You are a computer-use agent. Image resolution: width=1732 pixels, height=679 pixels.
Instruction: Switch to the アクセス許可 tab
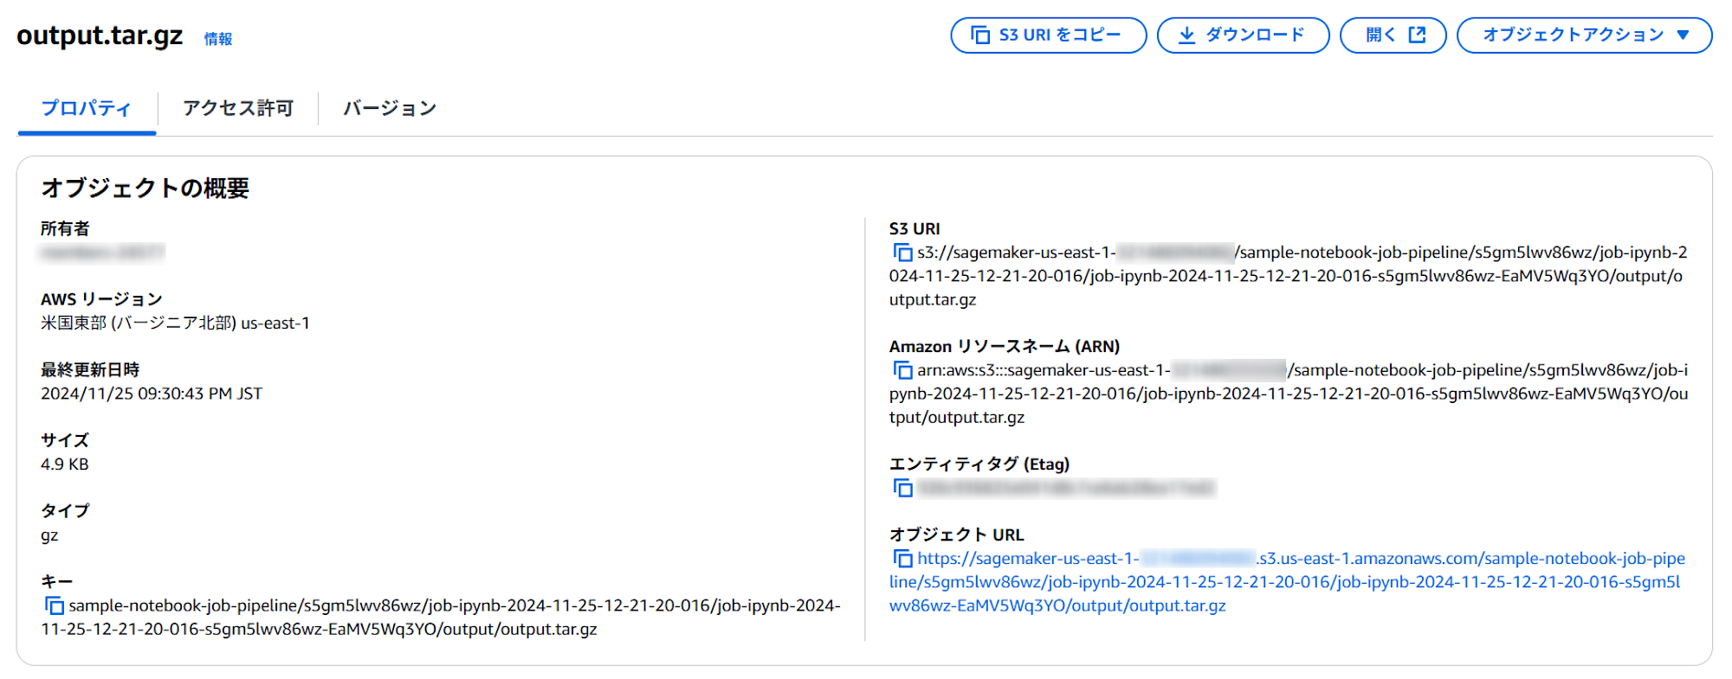coord(238,109)
